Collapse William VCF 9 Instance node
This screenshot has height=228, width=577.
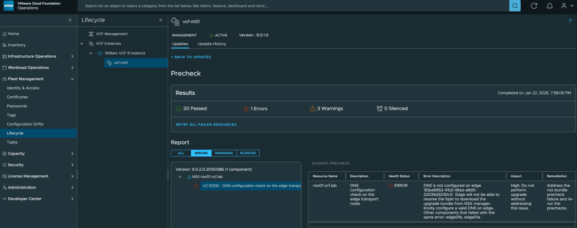[x=91, y=53]
